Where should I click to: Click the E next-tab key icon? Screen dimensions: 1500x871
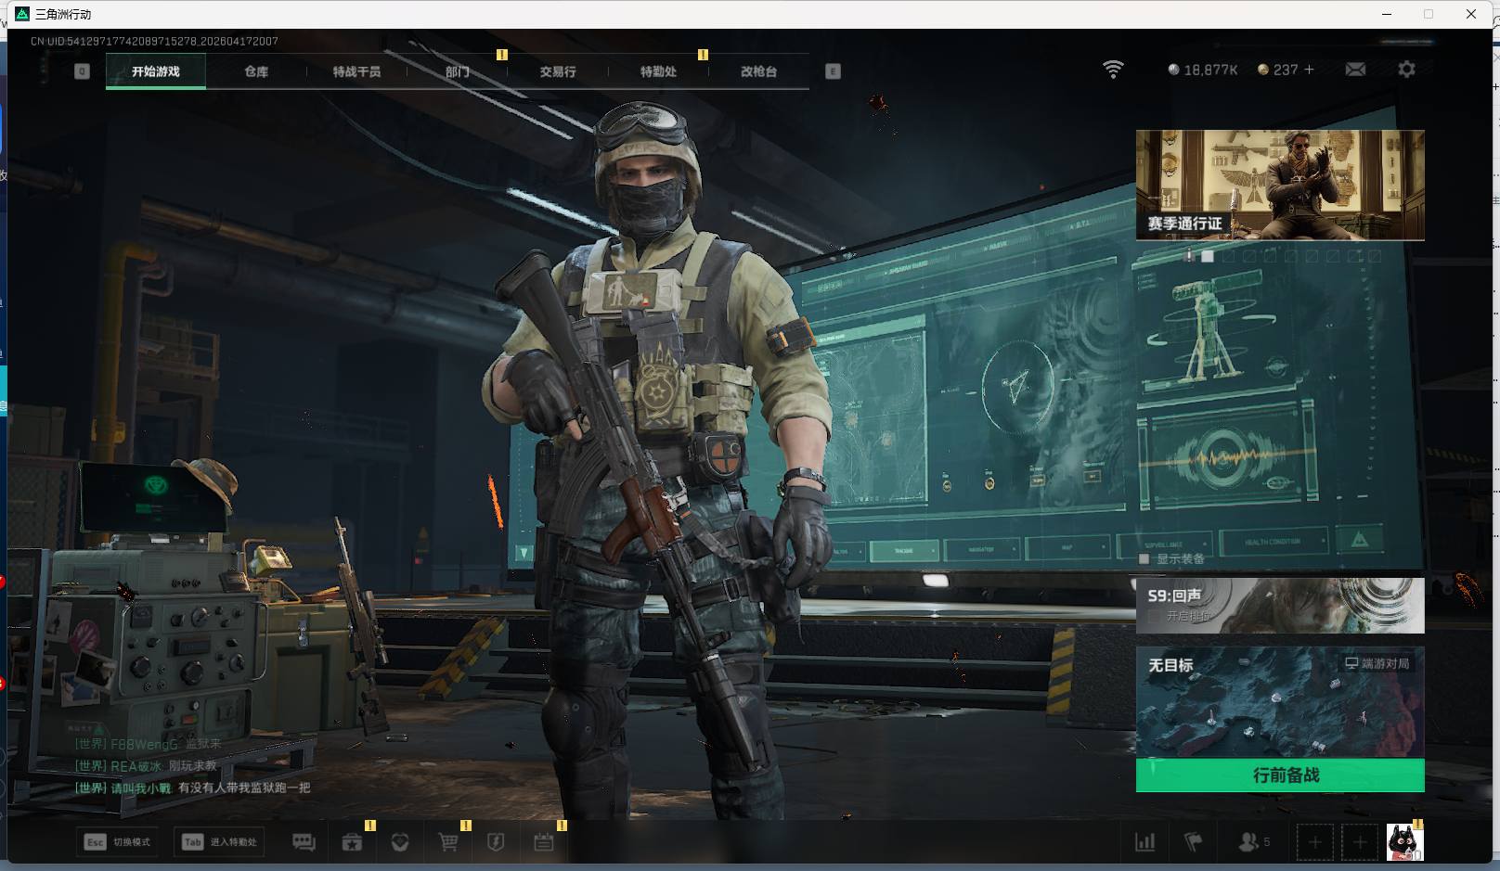click(833, 71)
